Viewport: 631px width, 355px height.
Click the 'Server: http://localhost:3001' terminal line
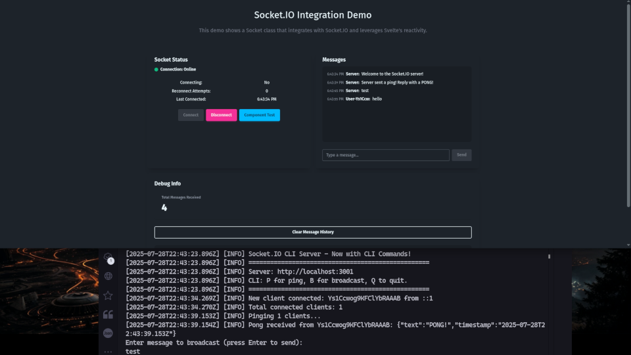tap(239, 272)
